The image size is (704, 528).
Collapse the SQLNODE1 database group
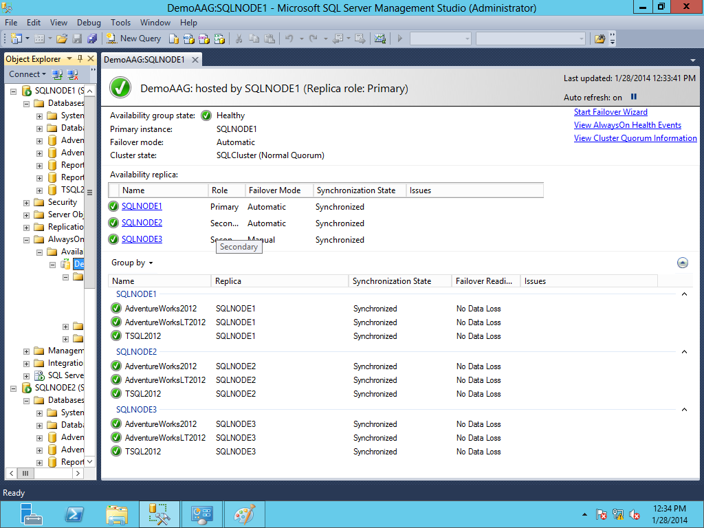[x=684, y=294]
